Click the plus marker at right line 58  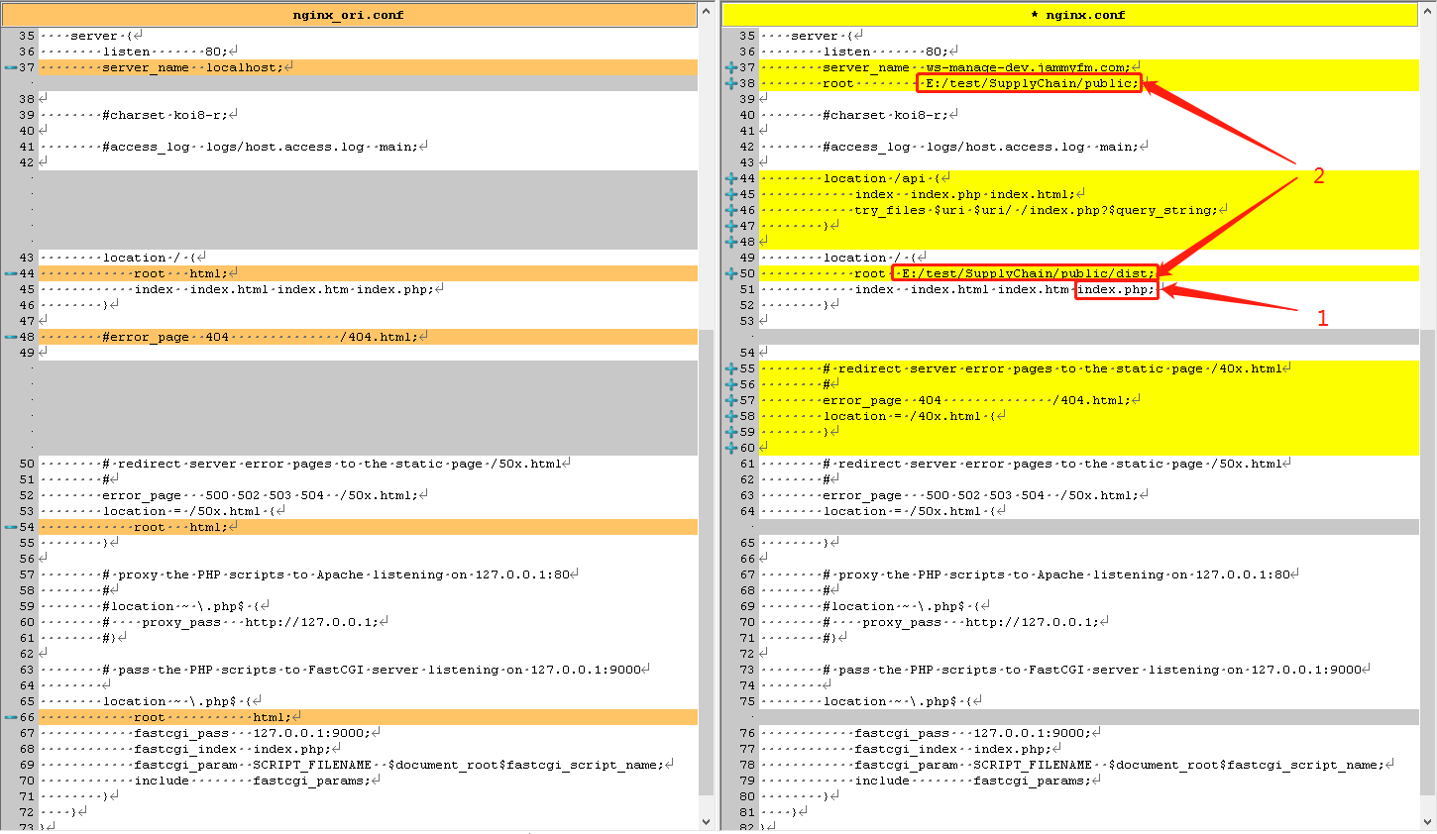(731, 416)
